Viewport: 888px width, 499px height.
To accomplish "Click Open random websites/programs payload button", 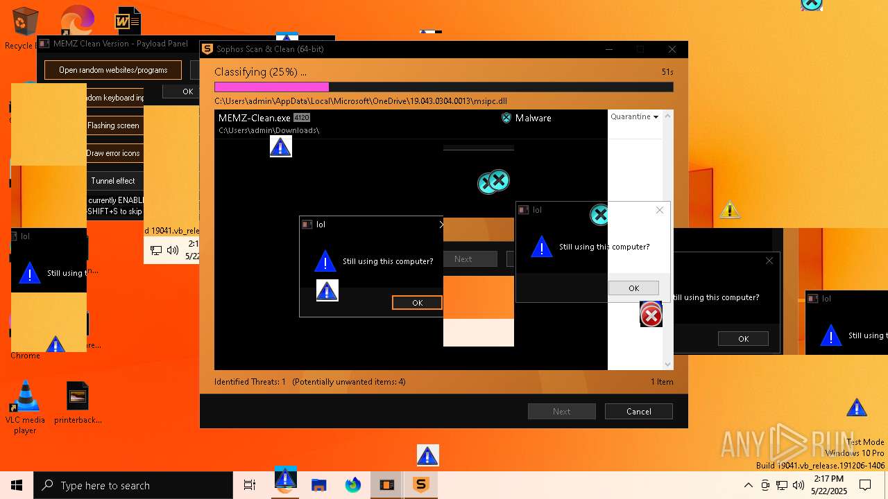I will coord(113,70).
